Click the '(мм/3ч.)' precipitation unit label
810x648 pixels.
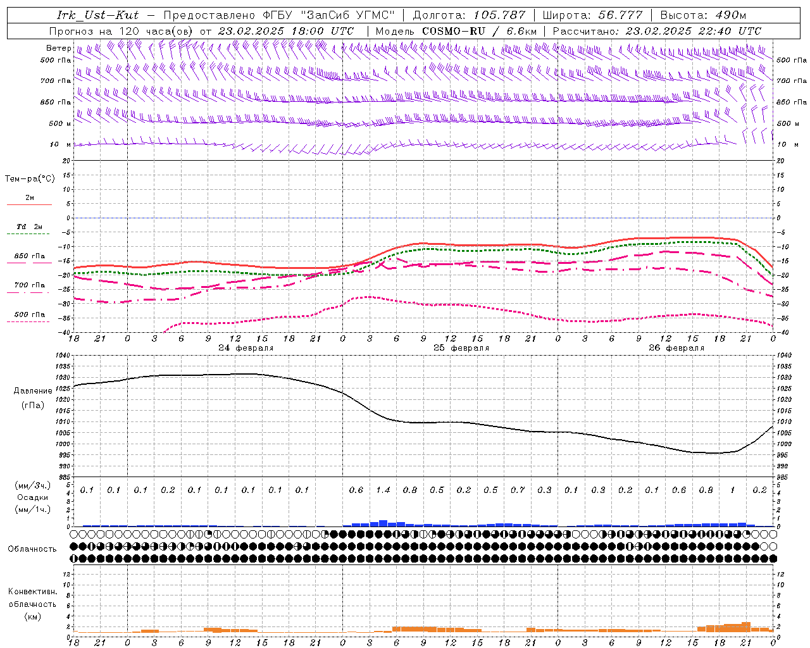coord(33,485)
